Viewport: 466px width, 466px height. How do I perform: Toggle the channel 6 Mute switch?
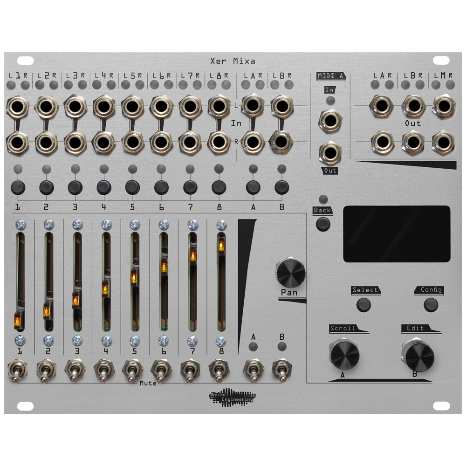pyautogui.click(x=161, y=371)
